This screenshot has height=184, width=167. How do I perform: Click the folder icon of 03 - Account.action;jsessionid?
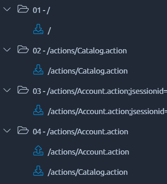(x=23, y=90)
